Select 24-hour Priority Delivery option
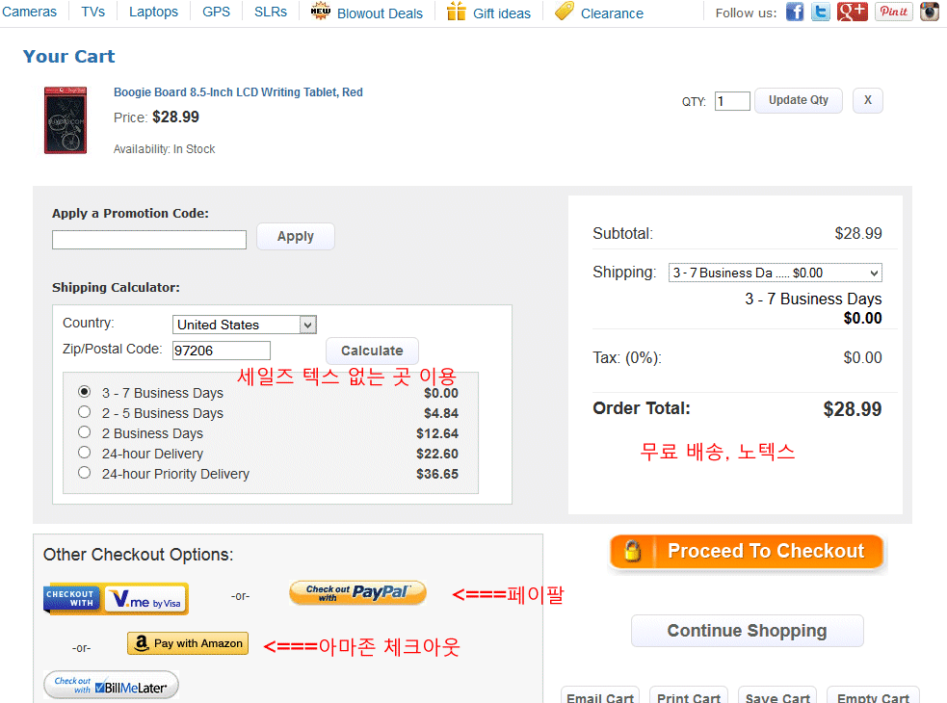Image resolution: width=947 pixels, height=703 pixels. [85, 473]
